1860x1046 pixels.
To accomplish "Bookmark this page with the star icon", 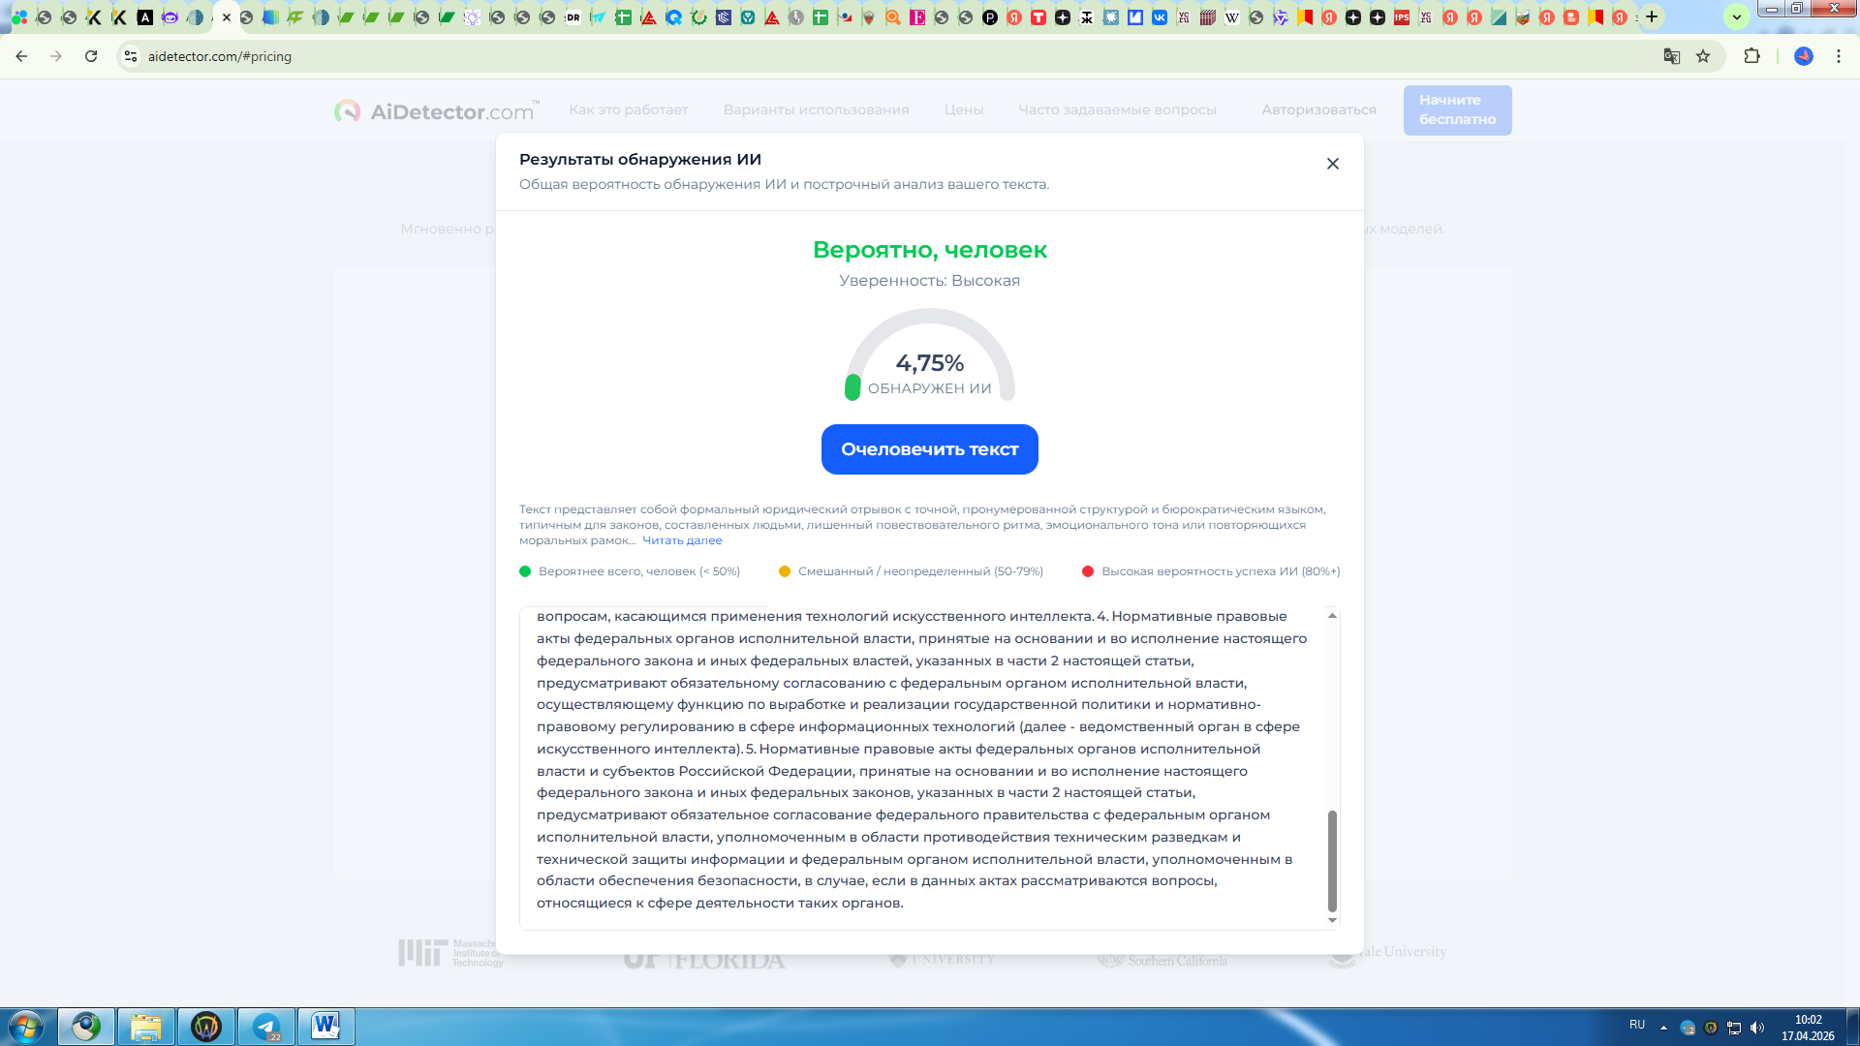I will tap(1703, 56).
